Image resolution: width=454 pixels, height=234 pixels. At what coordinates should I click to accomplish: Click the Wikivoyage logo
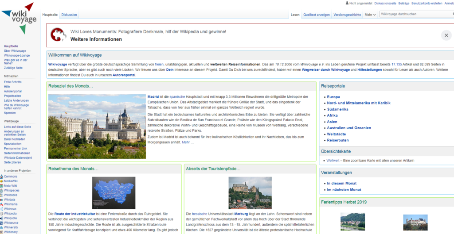click(x=20, y=19)
